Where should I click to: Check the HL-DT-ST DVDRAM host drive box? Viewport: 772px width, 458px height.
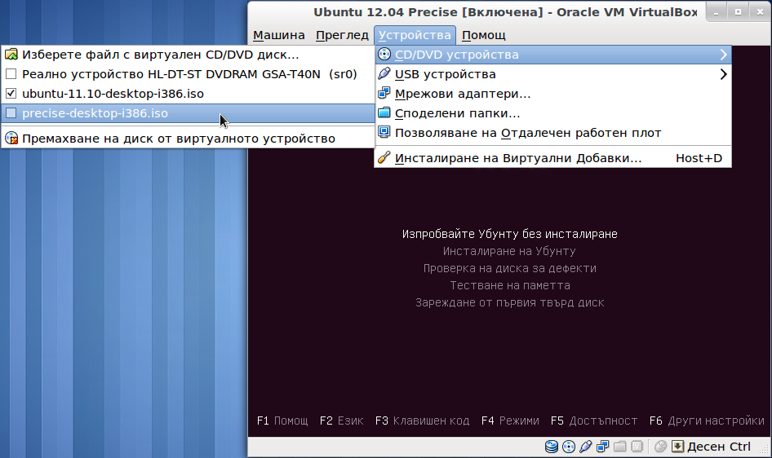pyautogui.click(x=11, y=73)
